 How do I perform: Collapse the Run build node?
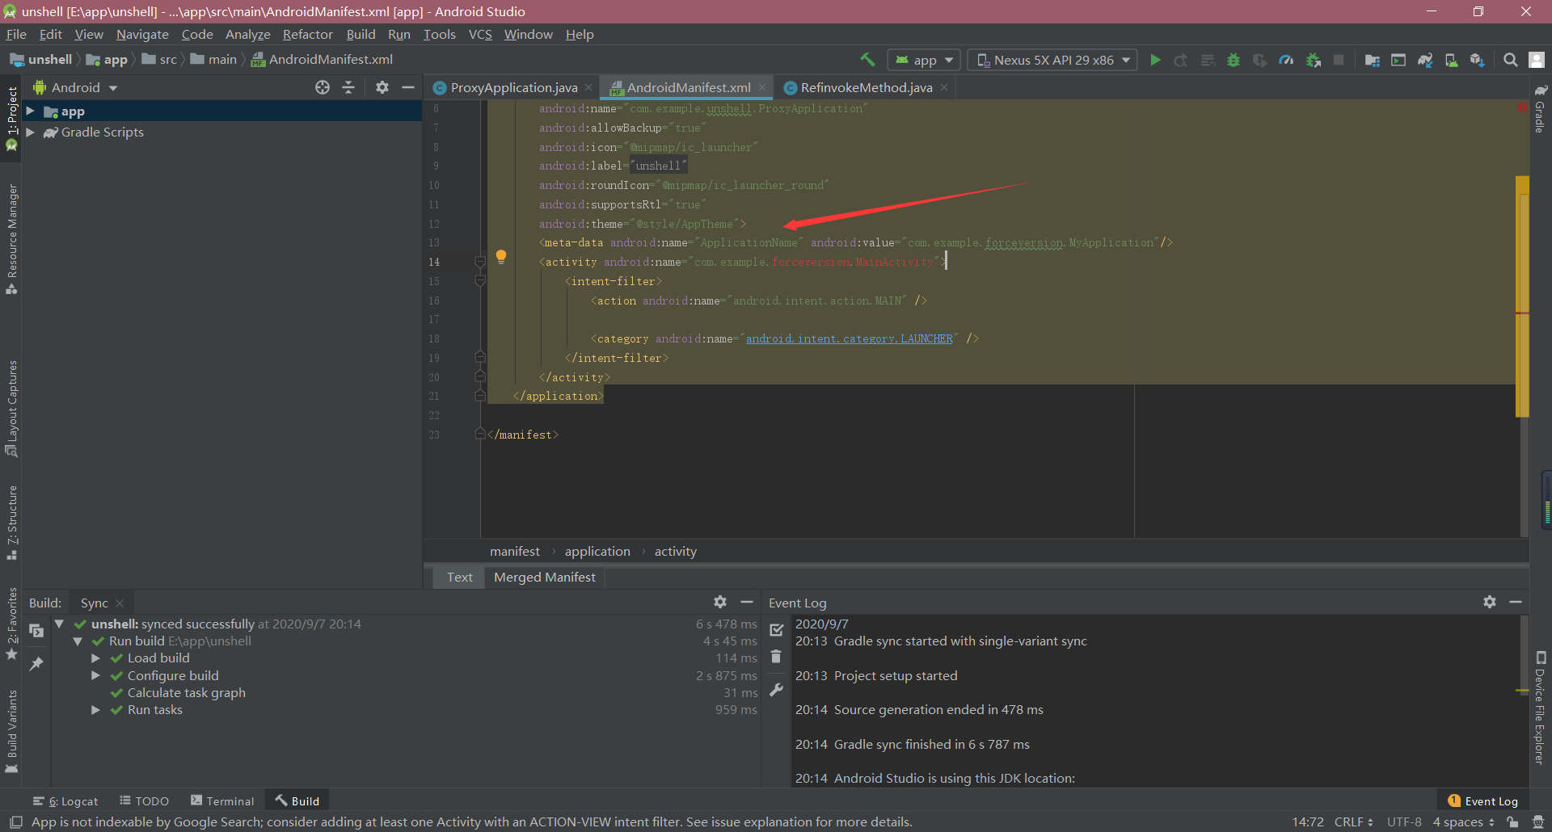[78, 641]
